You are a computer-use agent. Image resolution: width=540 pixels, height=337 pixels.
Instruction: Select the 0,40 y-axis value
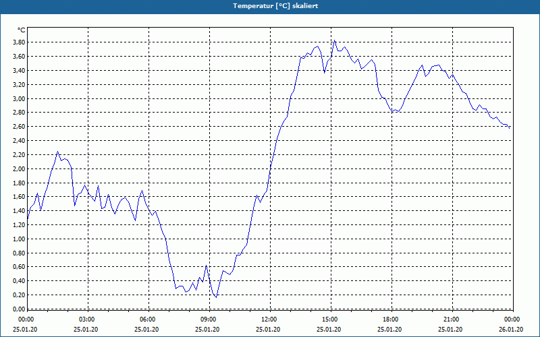[x=20, y=281]
